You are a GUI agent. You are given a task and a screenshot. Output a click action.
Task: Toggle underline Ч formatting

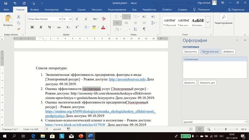(49, 27)
